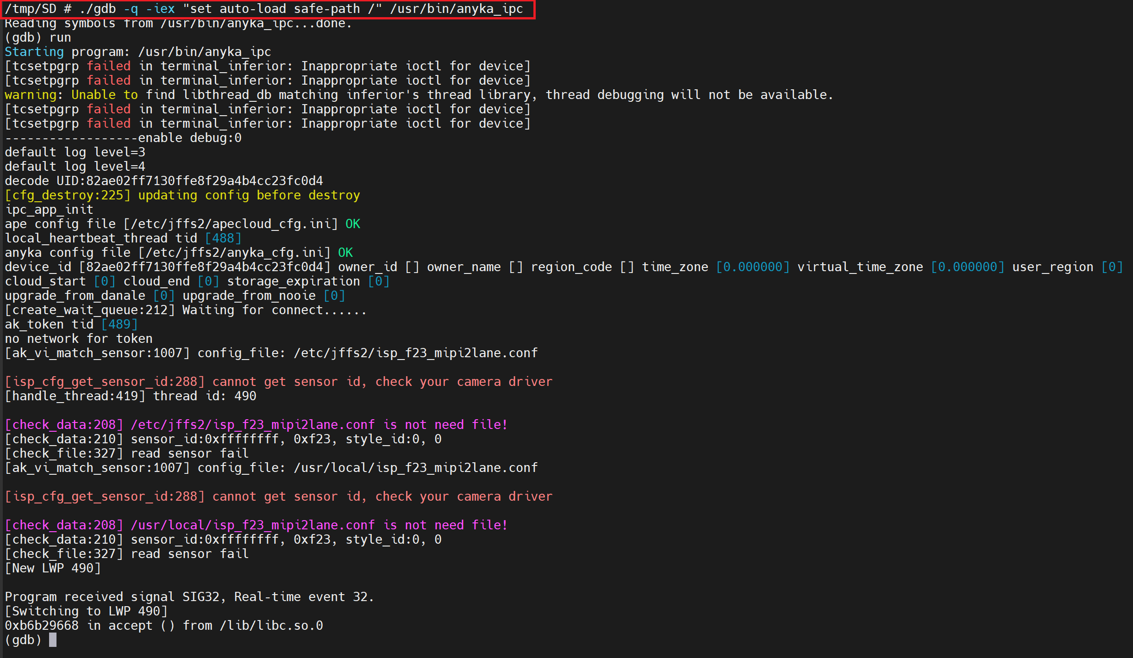1133x658 pixels.
Task: Select the anyka config file path text
Action: pyautogui.click(x=232, y=252)
